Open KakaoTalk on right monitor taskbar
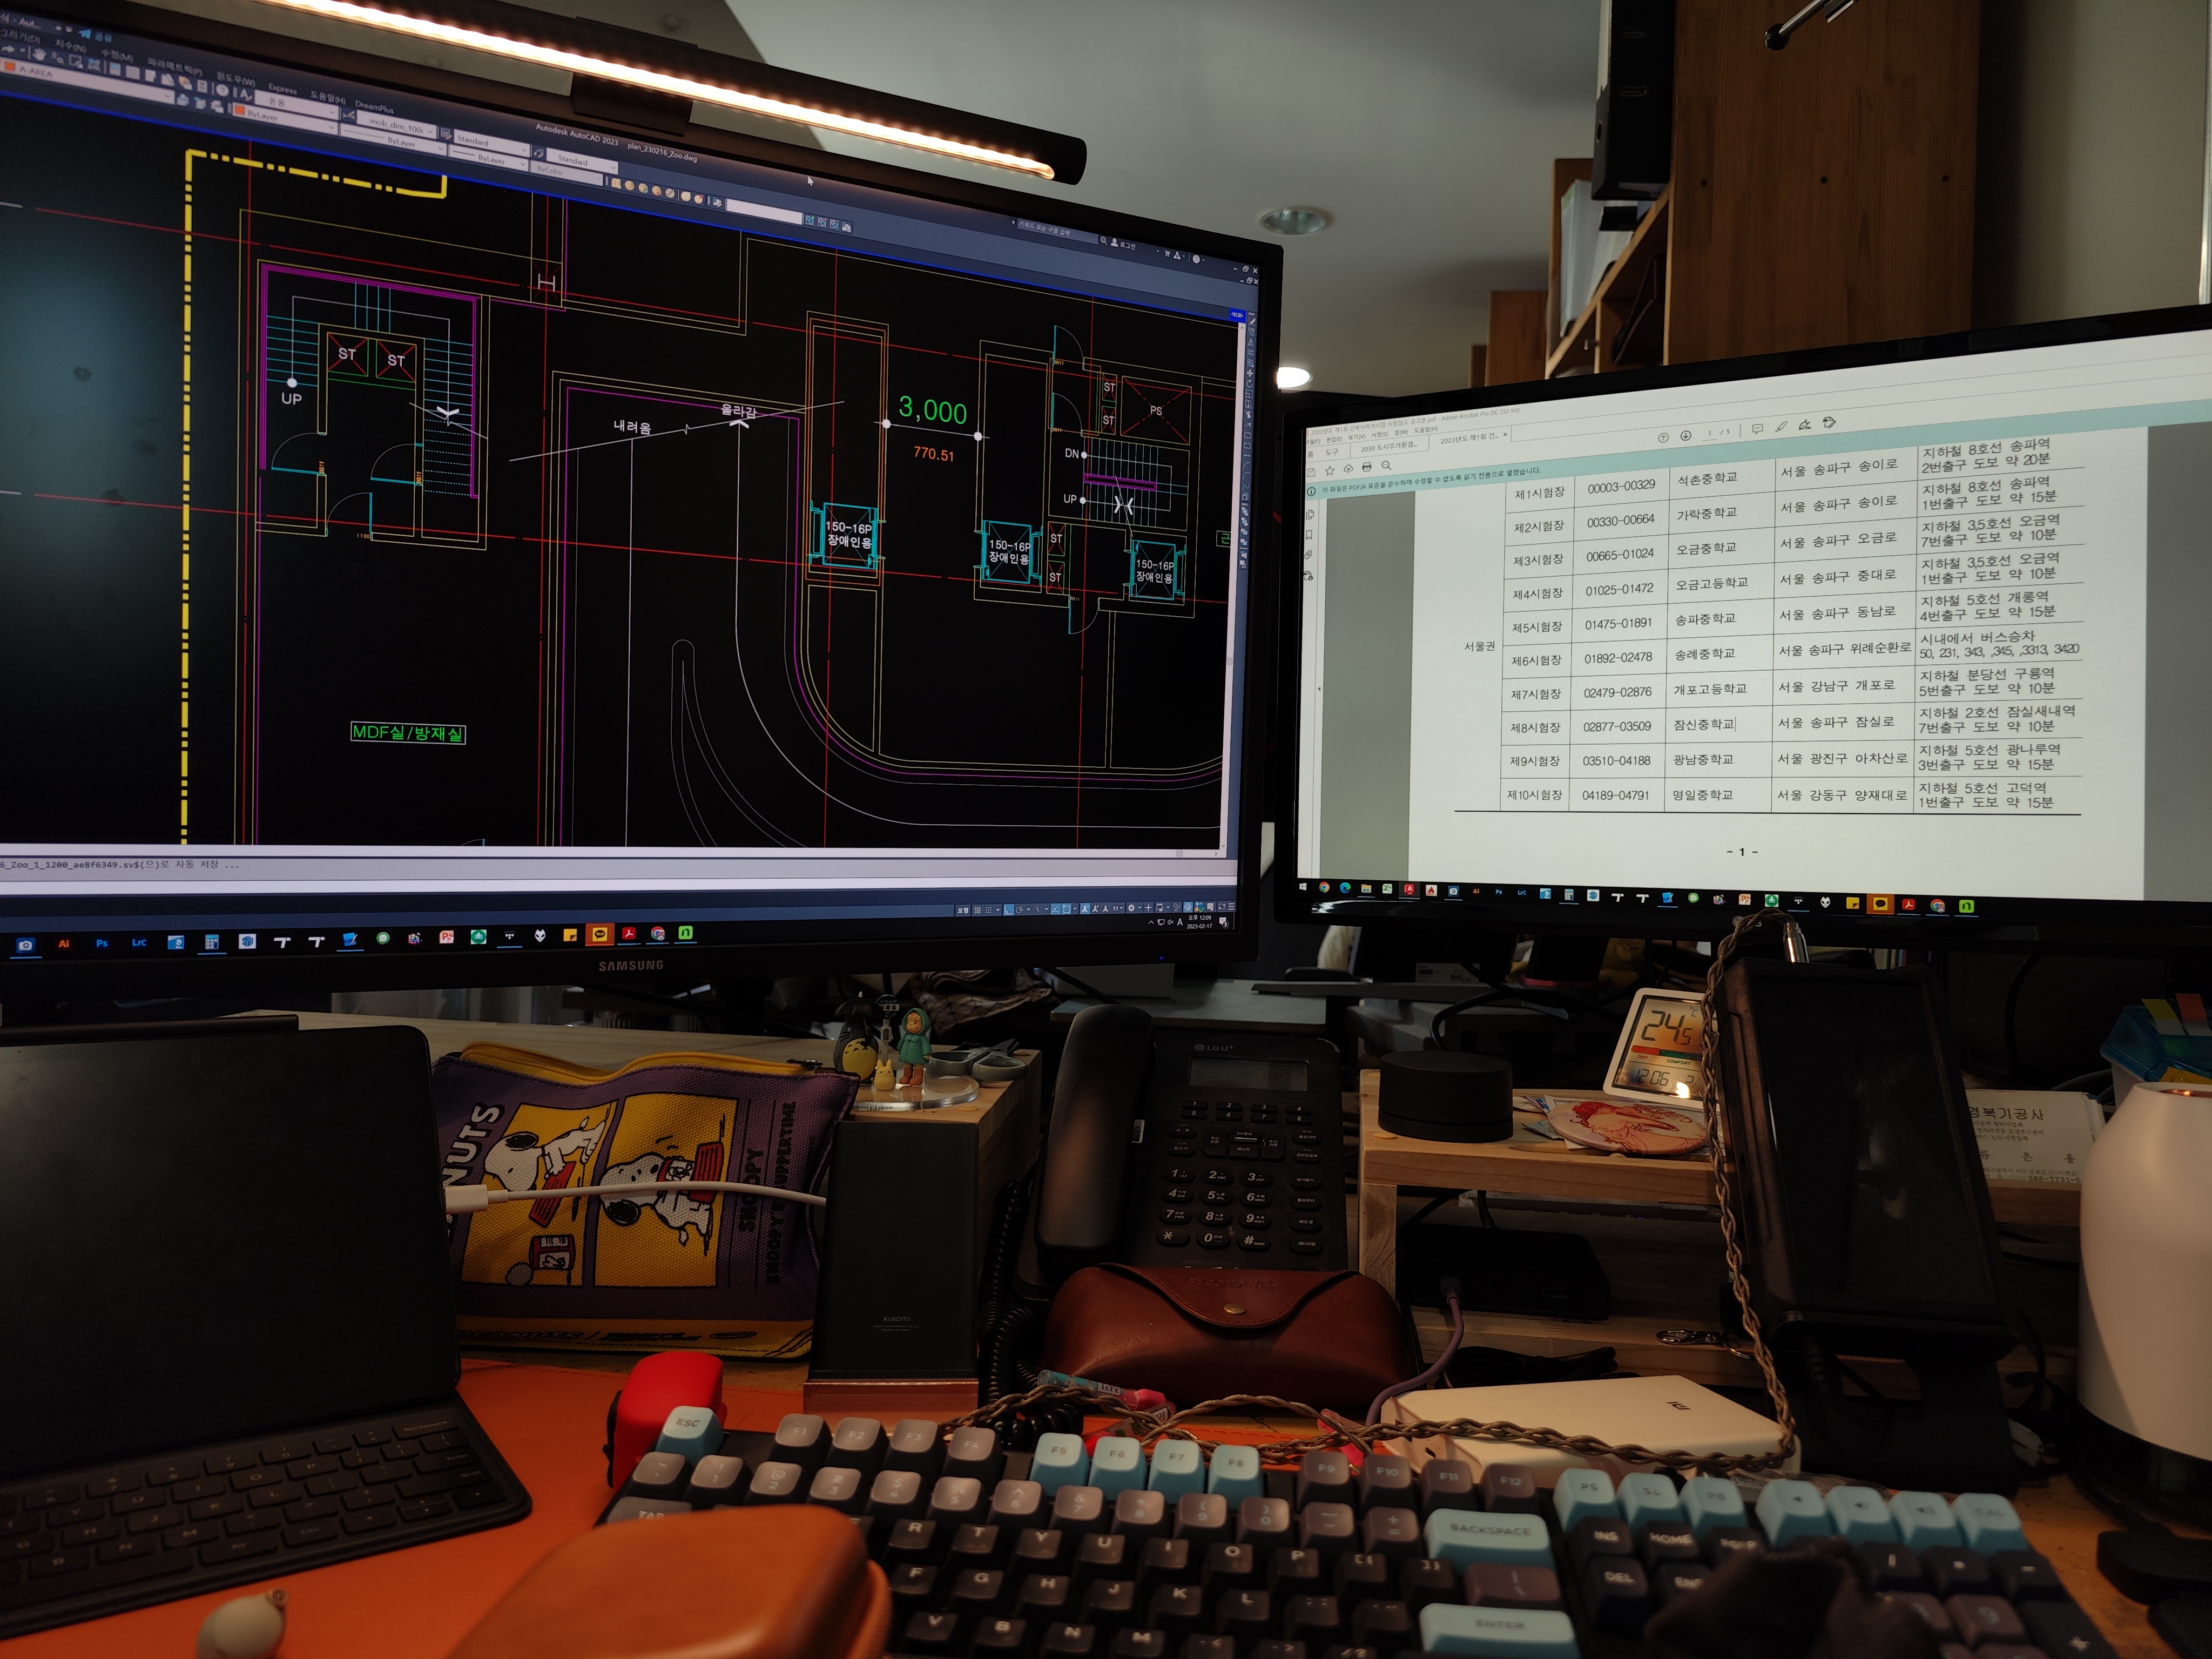Image resolution: width=2212 pixels, height=1659 pixels. (x=1881, y=904)
